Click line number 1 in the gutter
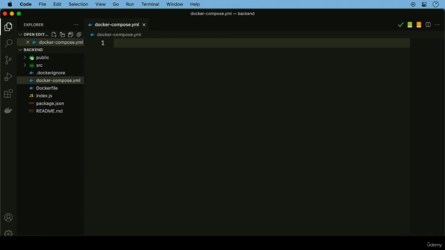The height and width of the screenshot is (250, 445). [103, 43]
